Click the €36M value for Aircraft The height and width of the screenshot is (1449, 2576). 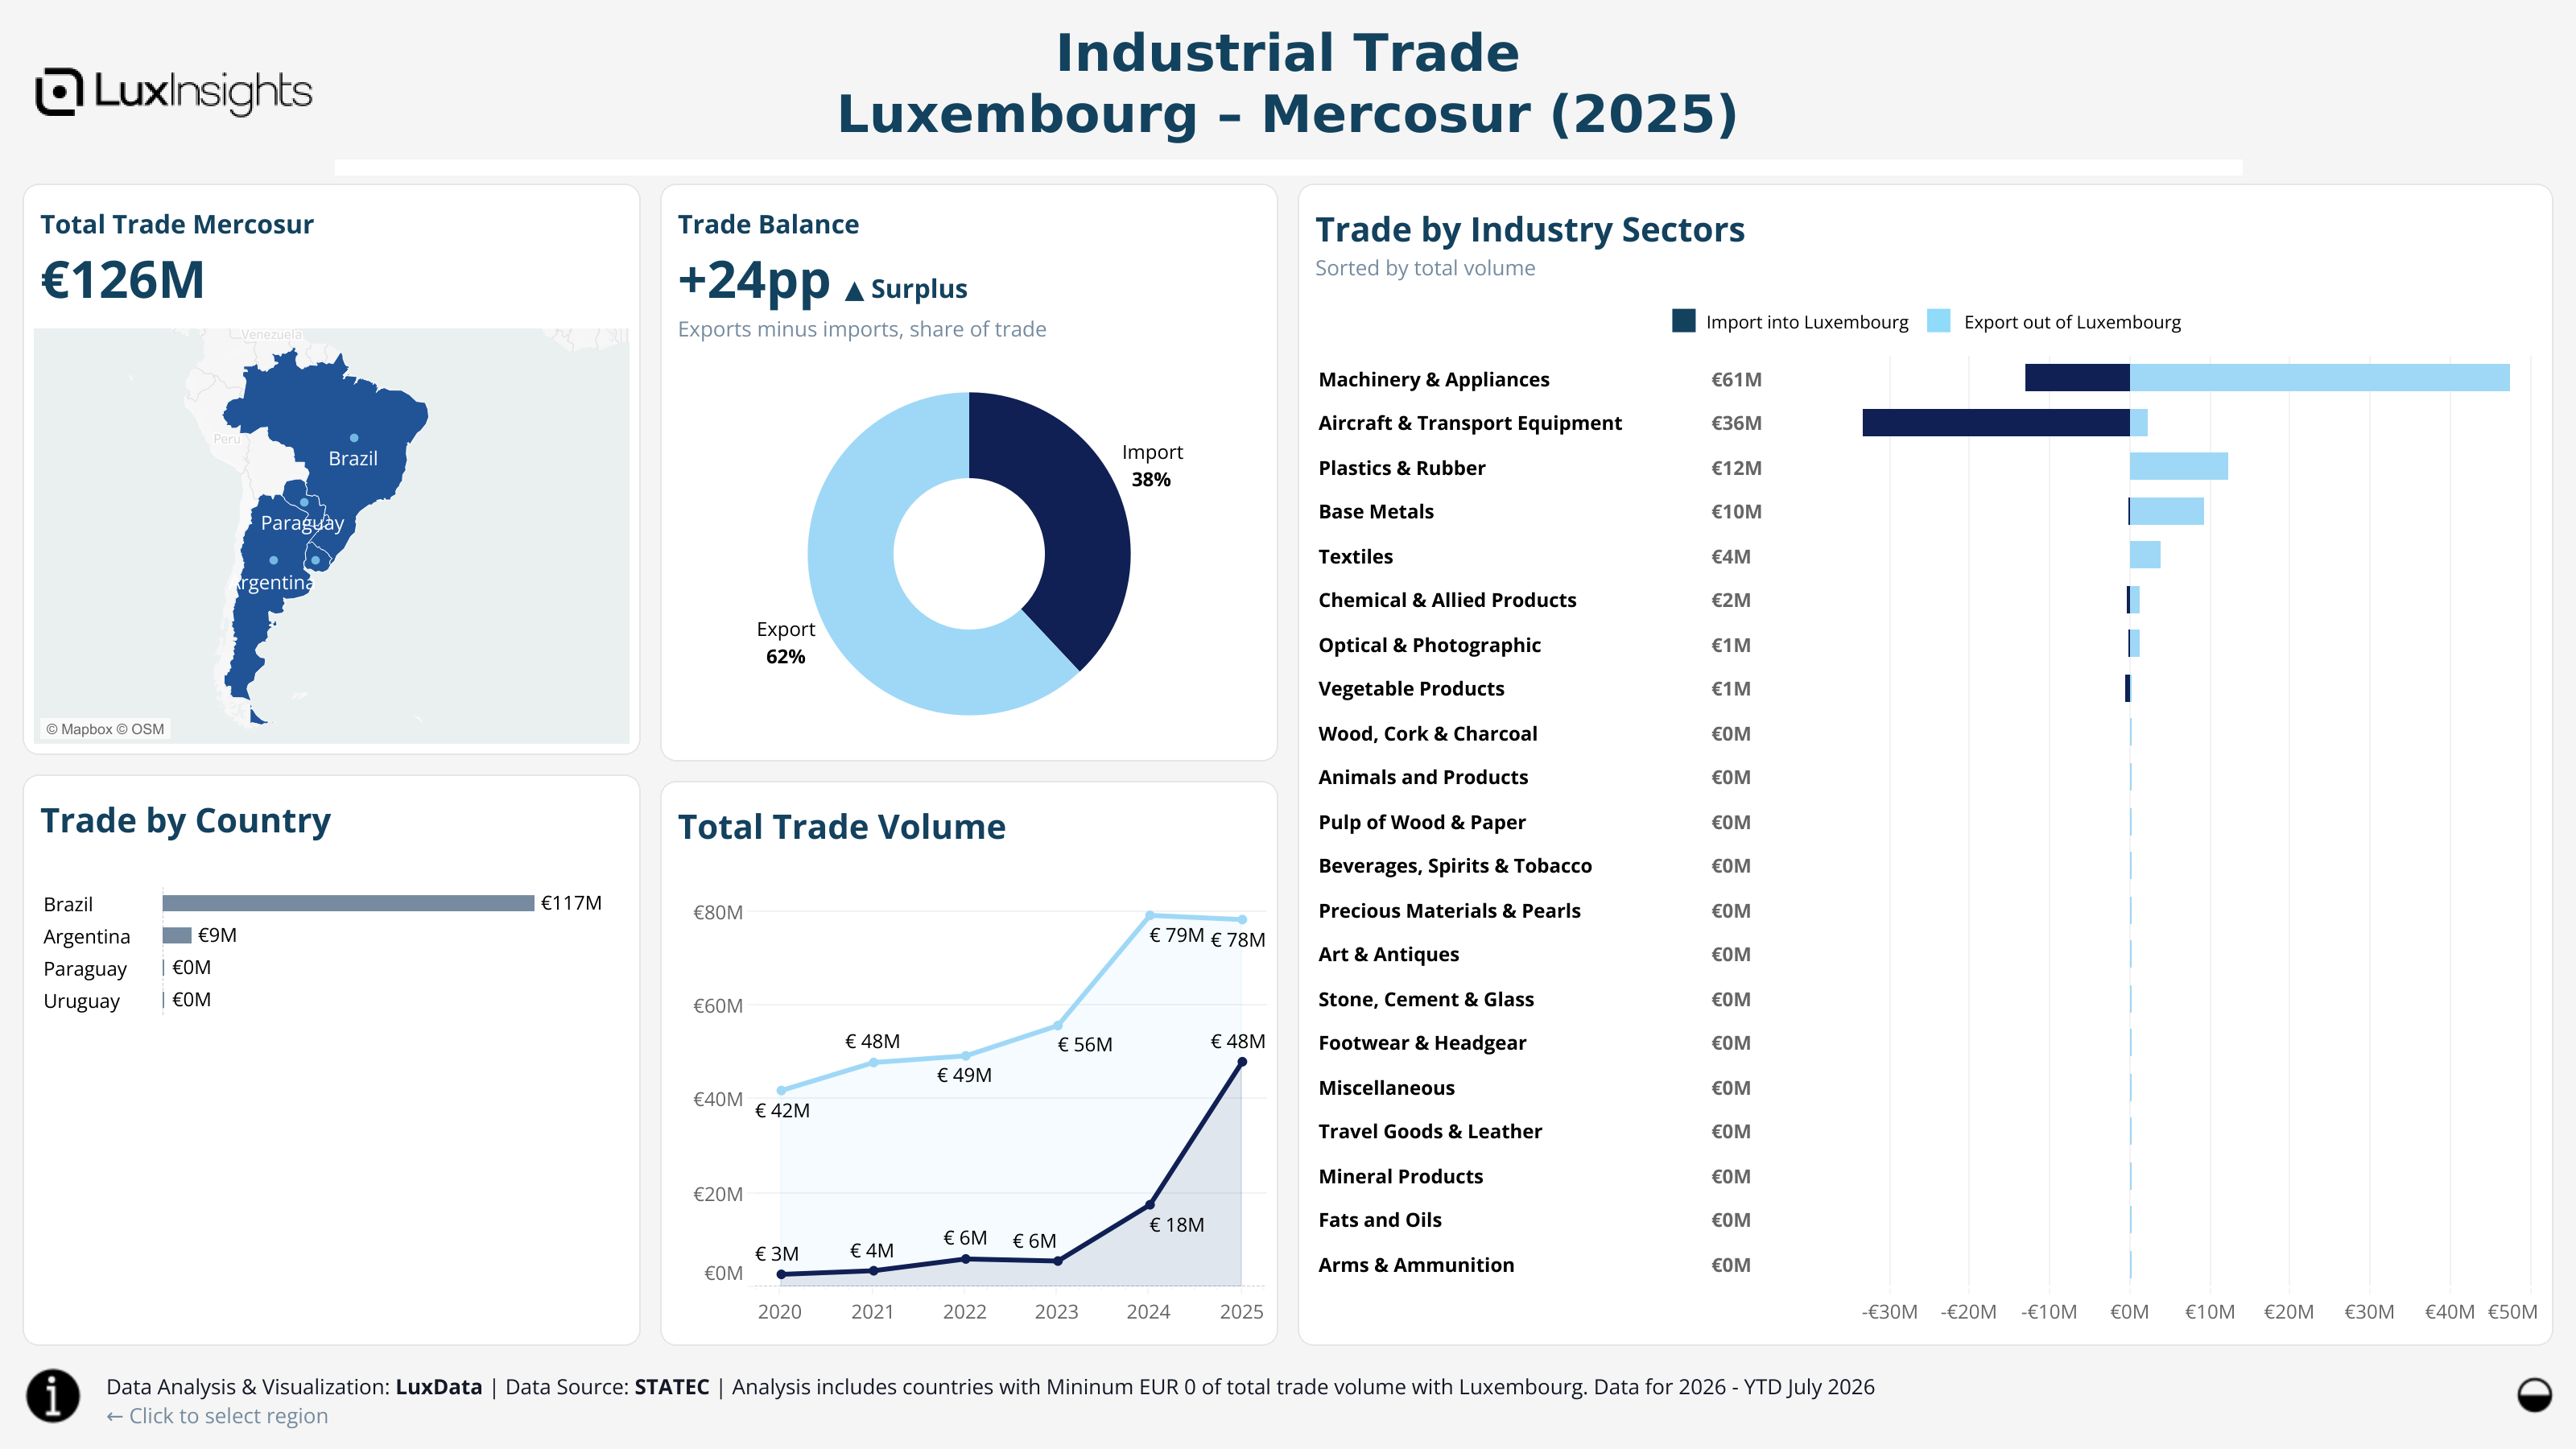(x=1736, y=423)
